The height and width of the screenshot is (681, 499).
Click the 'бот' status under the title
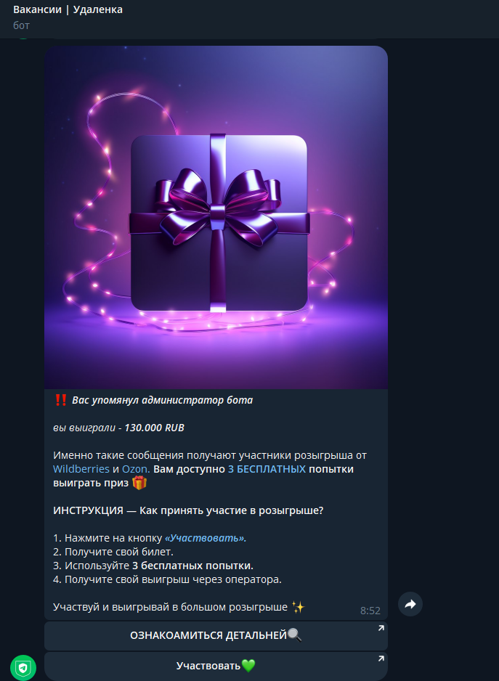(21, 25)
